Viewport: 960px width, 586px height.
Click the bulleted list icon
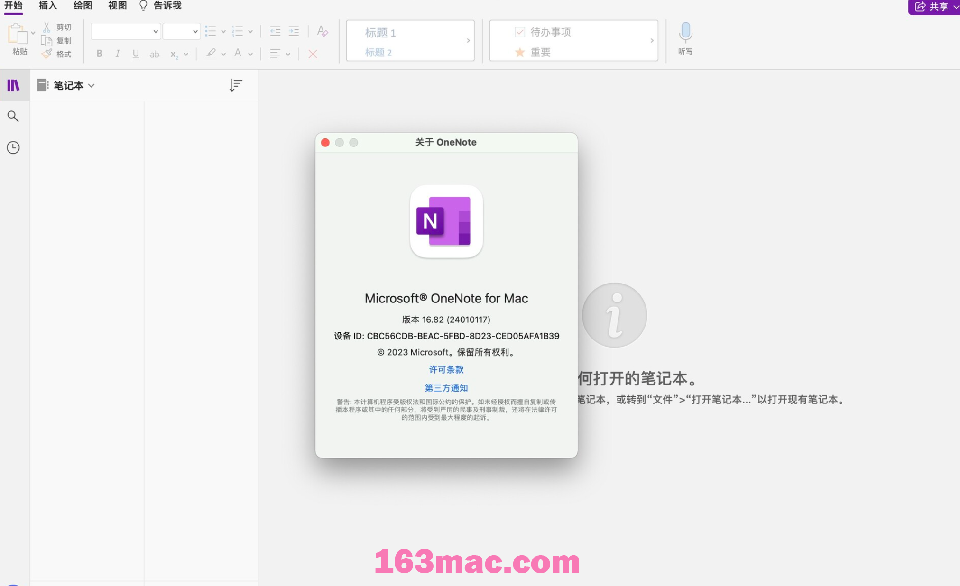click(x=210, y=31)
